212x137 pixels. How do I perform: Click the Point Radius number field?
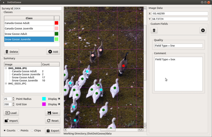click(8, 99)
